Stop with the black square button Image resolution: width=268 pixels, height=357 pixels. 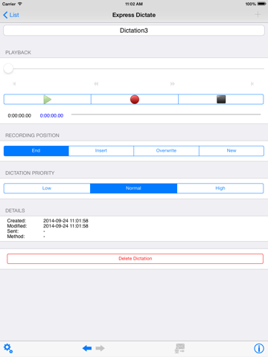[221, 100]
